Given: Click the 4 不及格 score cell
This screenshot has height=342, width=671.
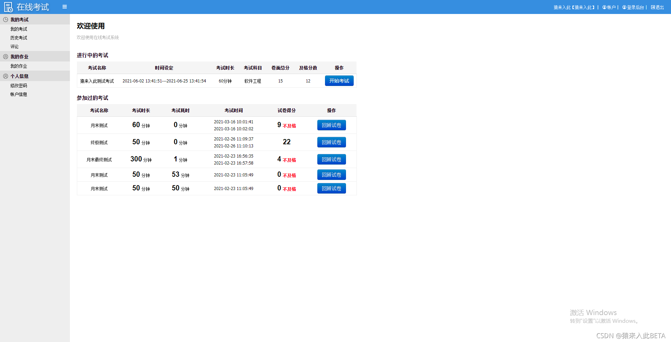Looking at the screenshot, I should 287,159.
